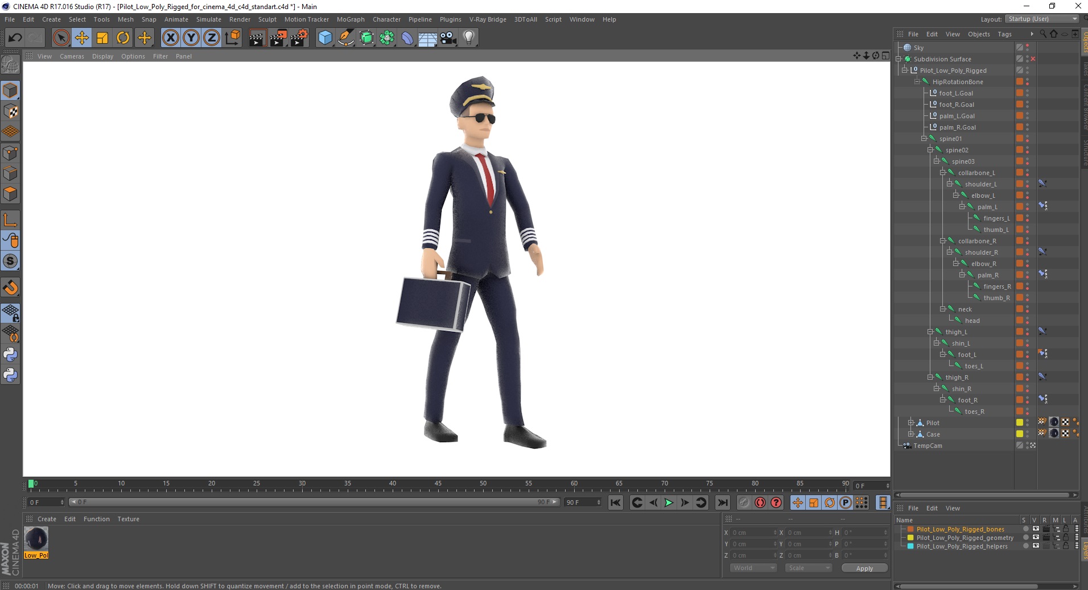The height and width of the screenshot is (590, 1088).
Task: Expand the Case object
Action: [x=911, y=434]
